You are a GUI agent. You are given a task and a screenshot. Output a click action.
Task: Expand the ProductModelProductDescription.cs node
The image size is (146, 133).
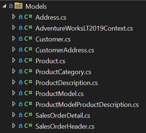[14, 104]
